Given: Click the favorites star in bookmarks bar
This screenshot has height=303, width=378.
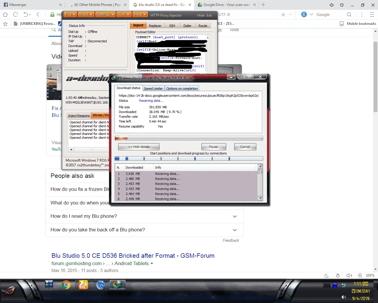Looking at the screenshot, I should 5,24.
